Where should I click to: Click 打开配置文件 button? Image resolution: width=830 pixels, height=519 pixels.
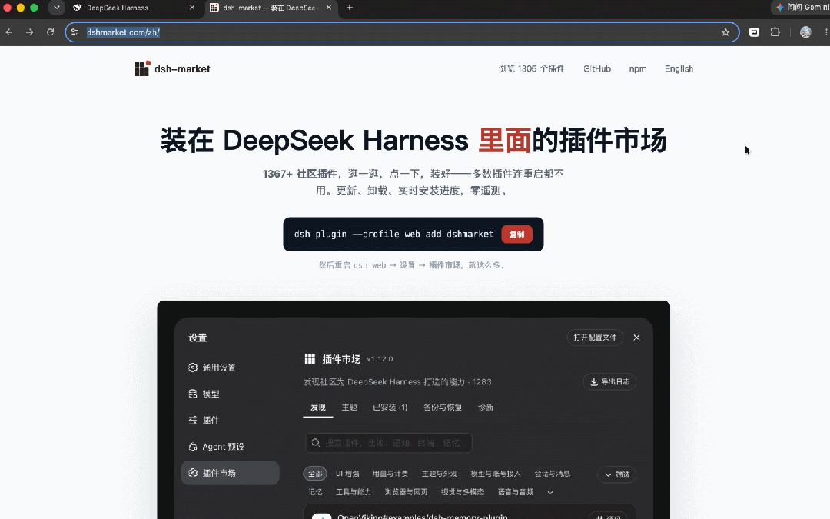coord(595,338)
